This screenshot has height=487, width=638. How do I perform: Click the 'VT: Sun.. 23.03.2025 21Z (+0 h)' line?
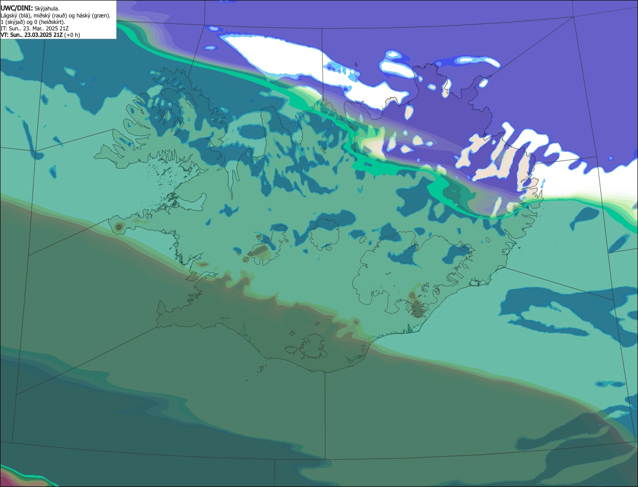point(40,35)
